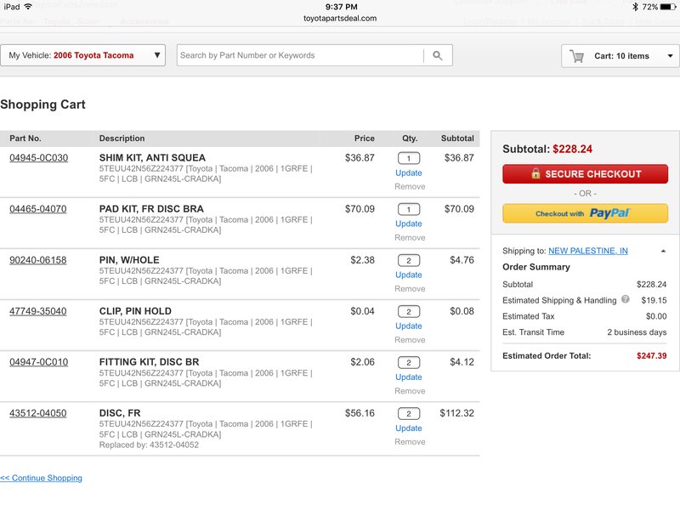Remove CLIP, PIN HOLD from cart

tap(410, 340)
